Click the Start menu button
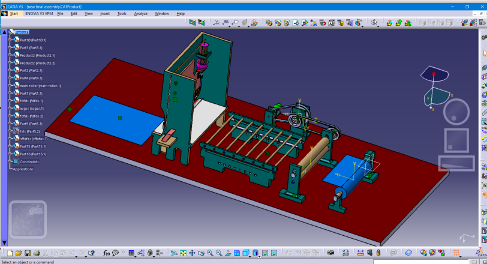 coord(13,13)
